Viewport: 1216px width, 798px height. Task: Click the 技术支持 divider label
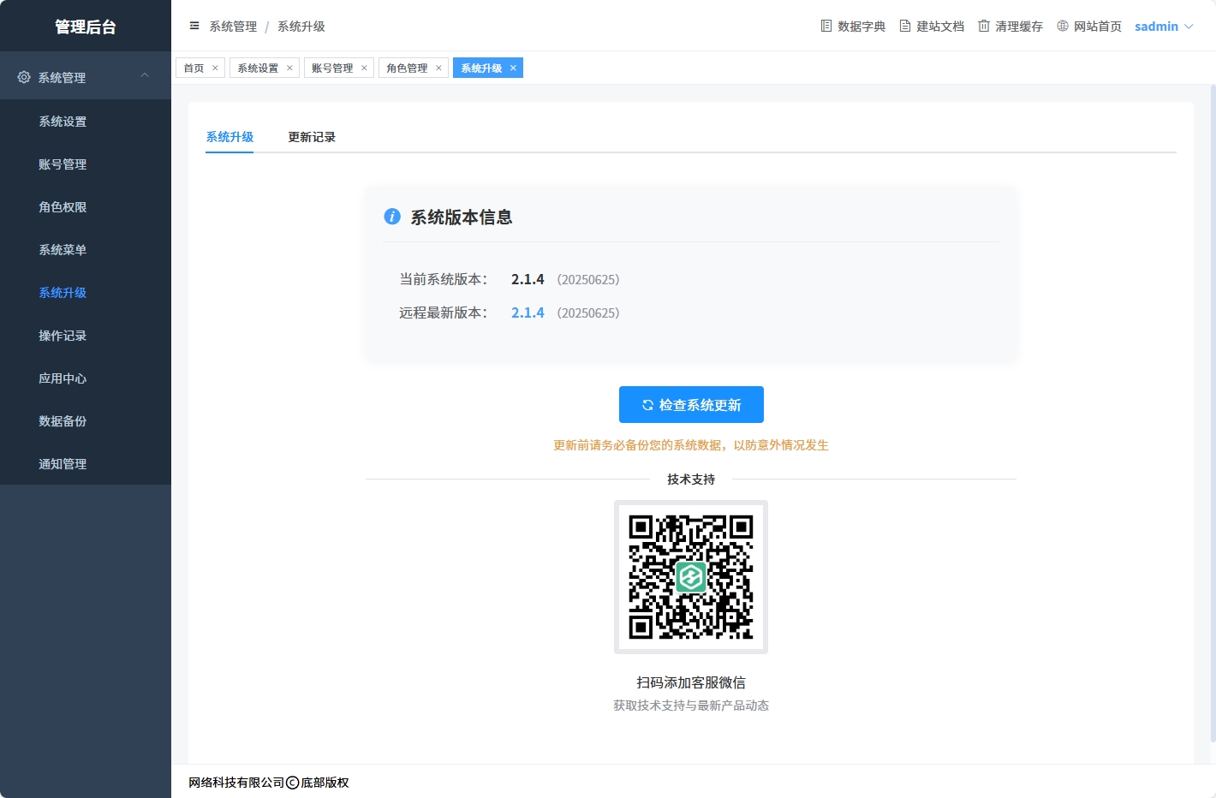click(x=691, y=479)
